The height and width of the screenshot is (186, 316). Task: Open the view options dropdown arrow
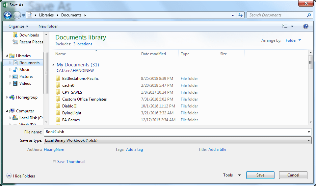292,26
